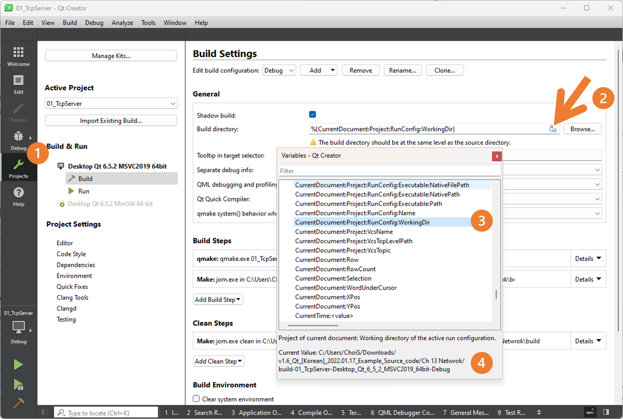This screenshot has height=419, width=623.
Task: Enable Clear system environment checkbox
Action: pyautogui.click(x=196, y=399)
